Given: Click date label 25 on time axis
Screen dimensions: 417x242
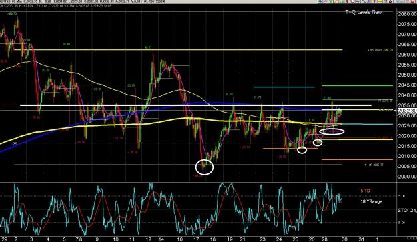Looking at the screenshot, I should pos(295,239).
